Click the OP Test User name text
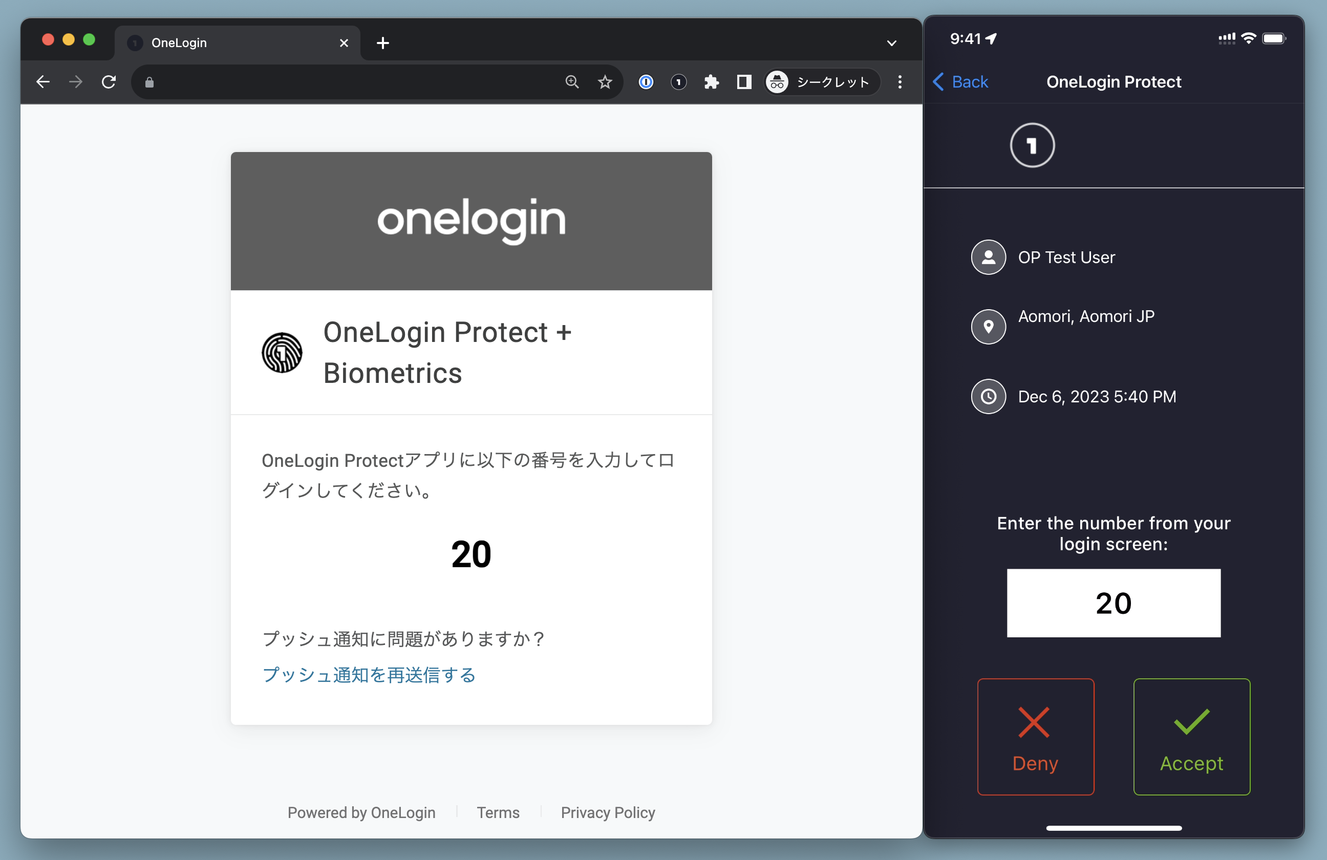 coord(1066,257)
